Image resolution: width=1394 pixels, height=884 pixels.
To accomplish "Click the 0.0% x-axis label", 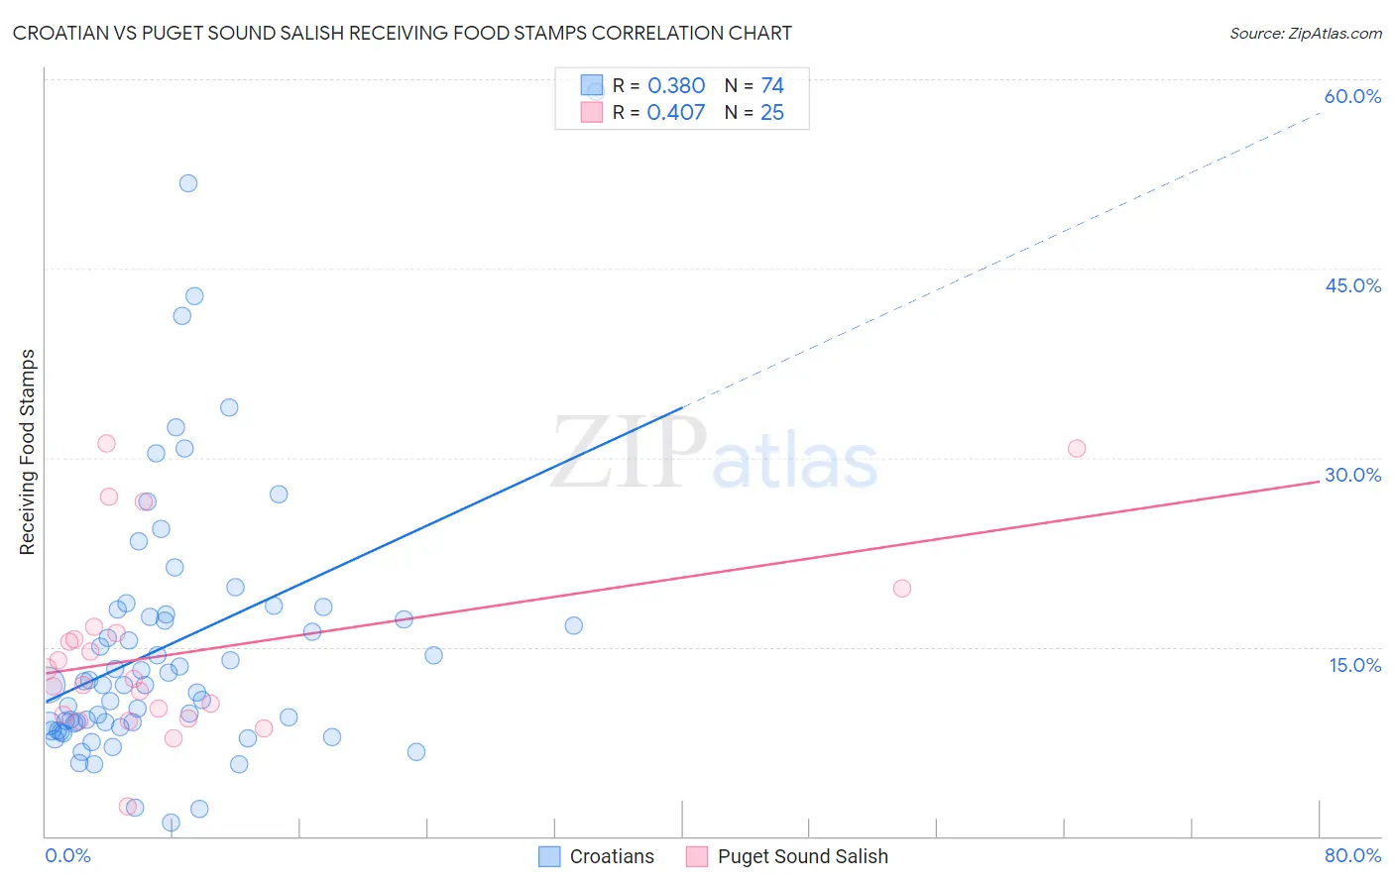I will click(x=67, y=855).
